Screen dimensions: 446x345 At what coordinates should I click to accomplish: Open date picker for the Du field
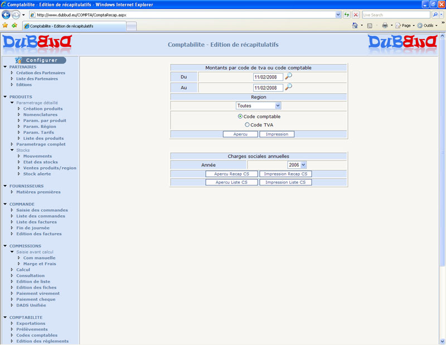click(288, 77)
